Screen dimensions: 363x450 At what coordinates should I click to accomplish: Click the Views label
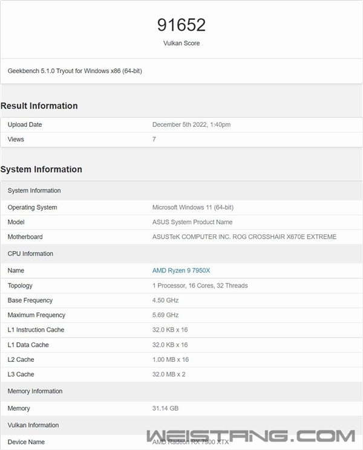pyautogui.click(x=16, y=139)
